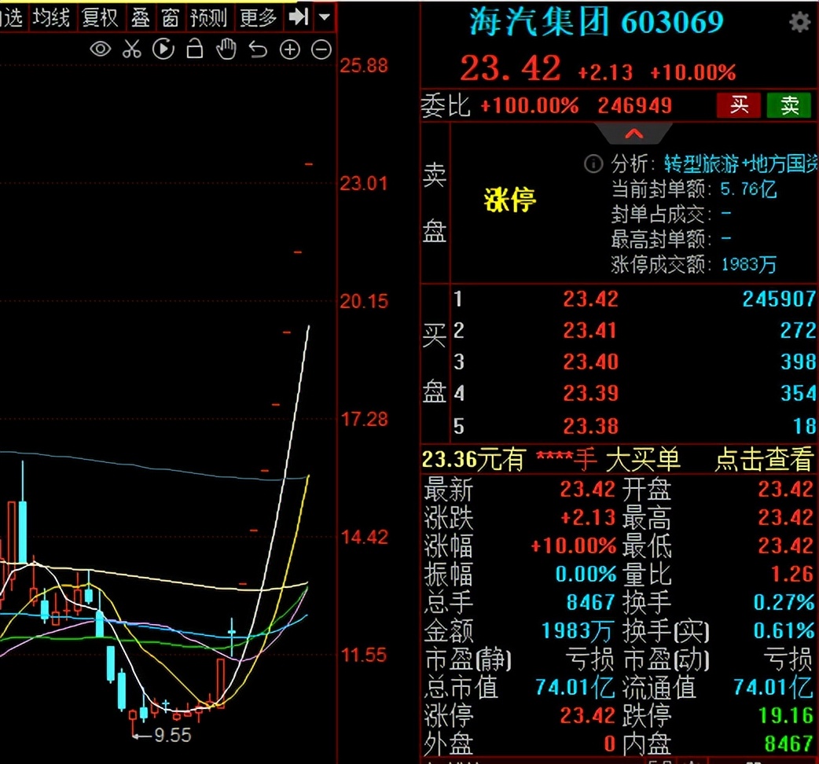Click 内盘 value 8467
The height and width of the screenshot is (764, 819).
(x=789, y=744)
